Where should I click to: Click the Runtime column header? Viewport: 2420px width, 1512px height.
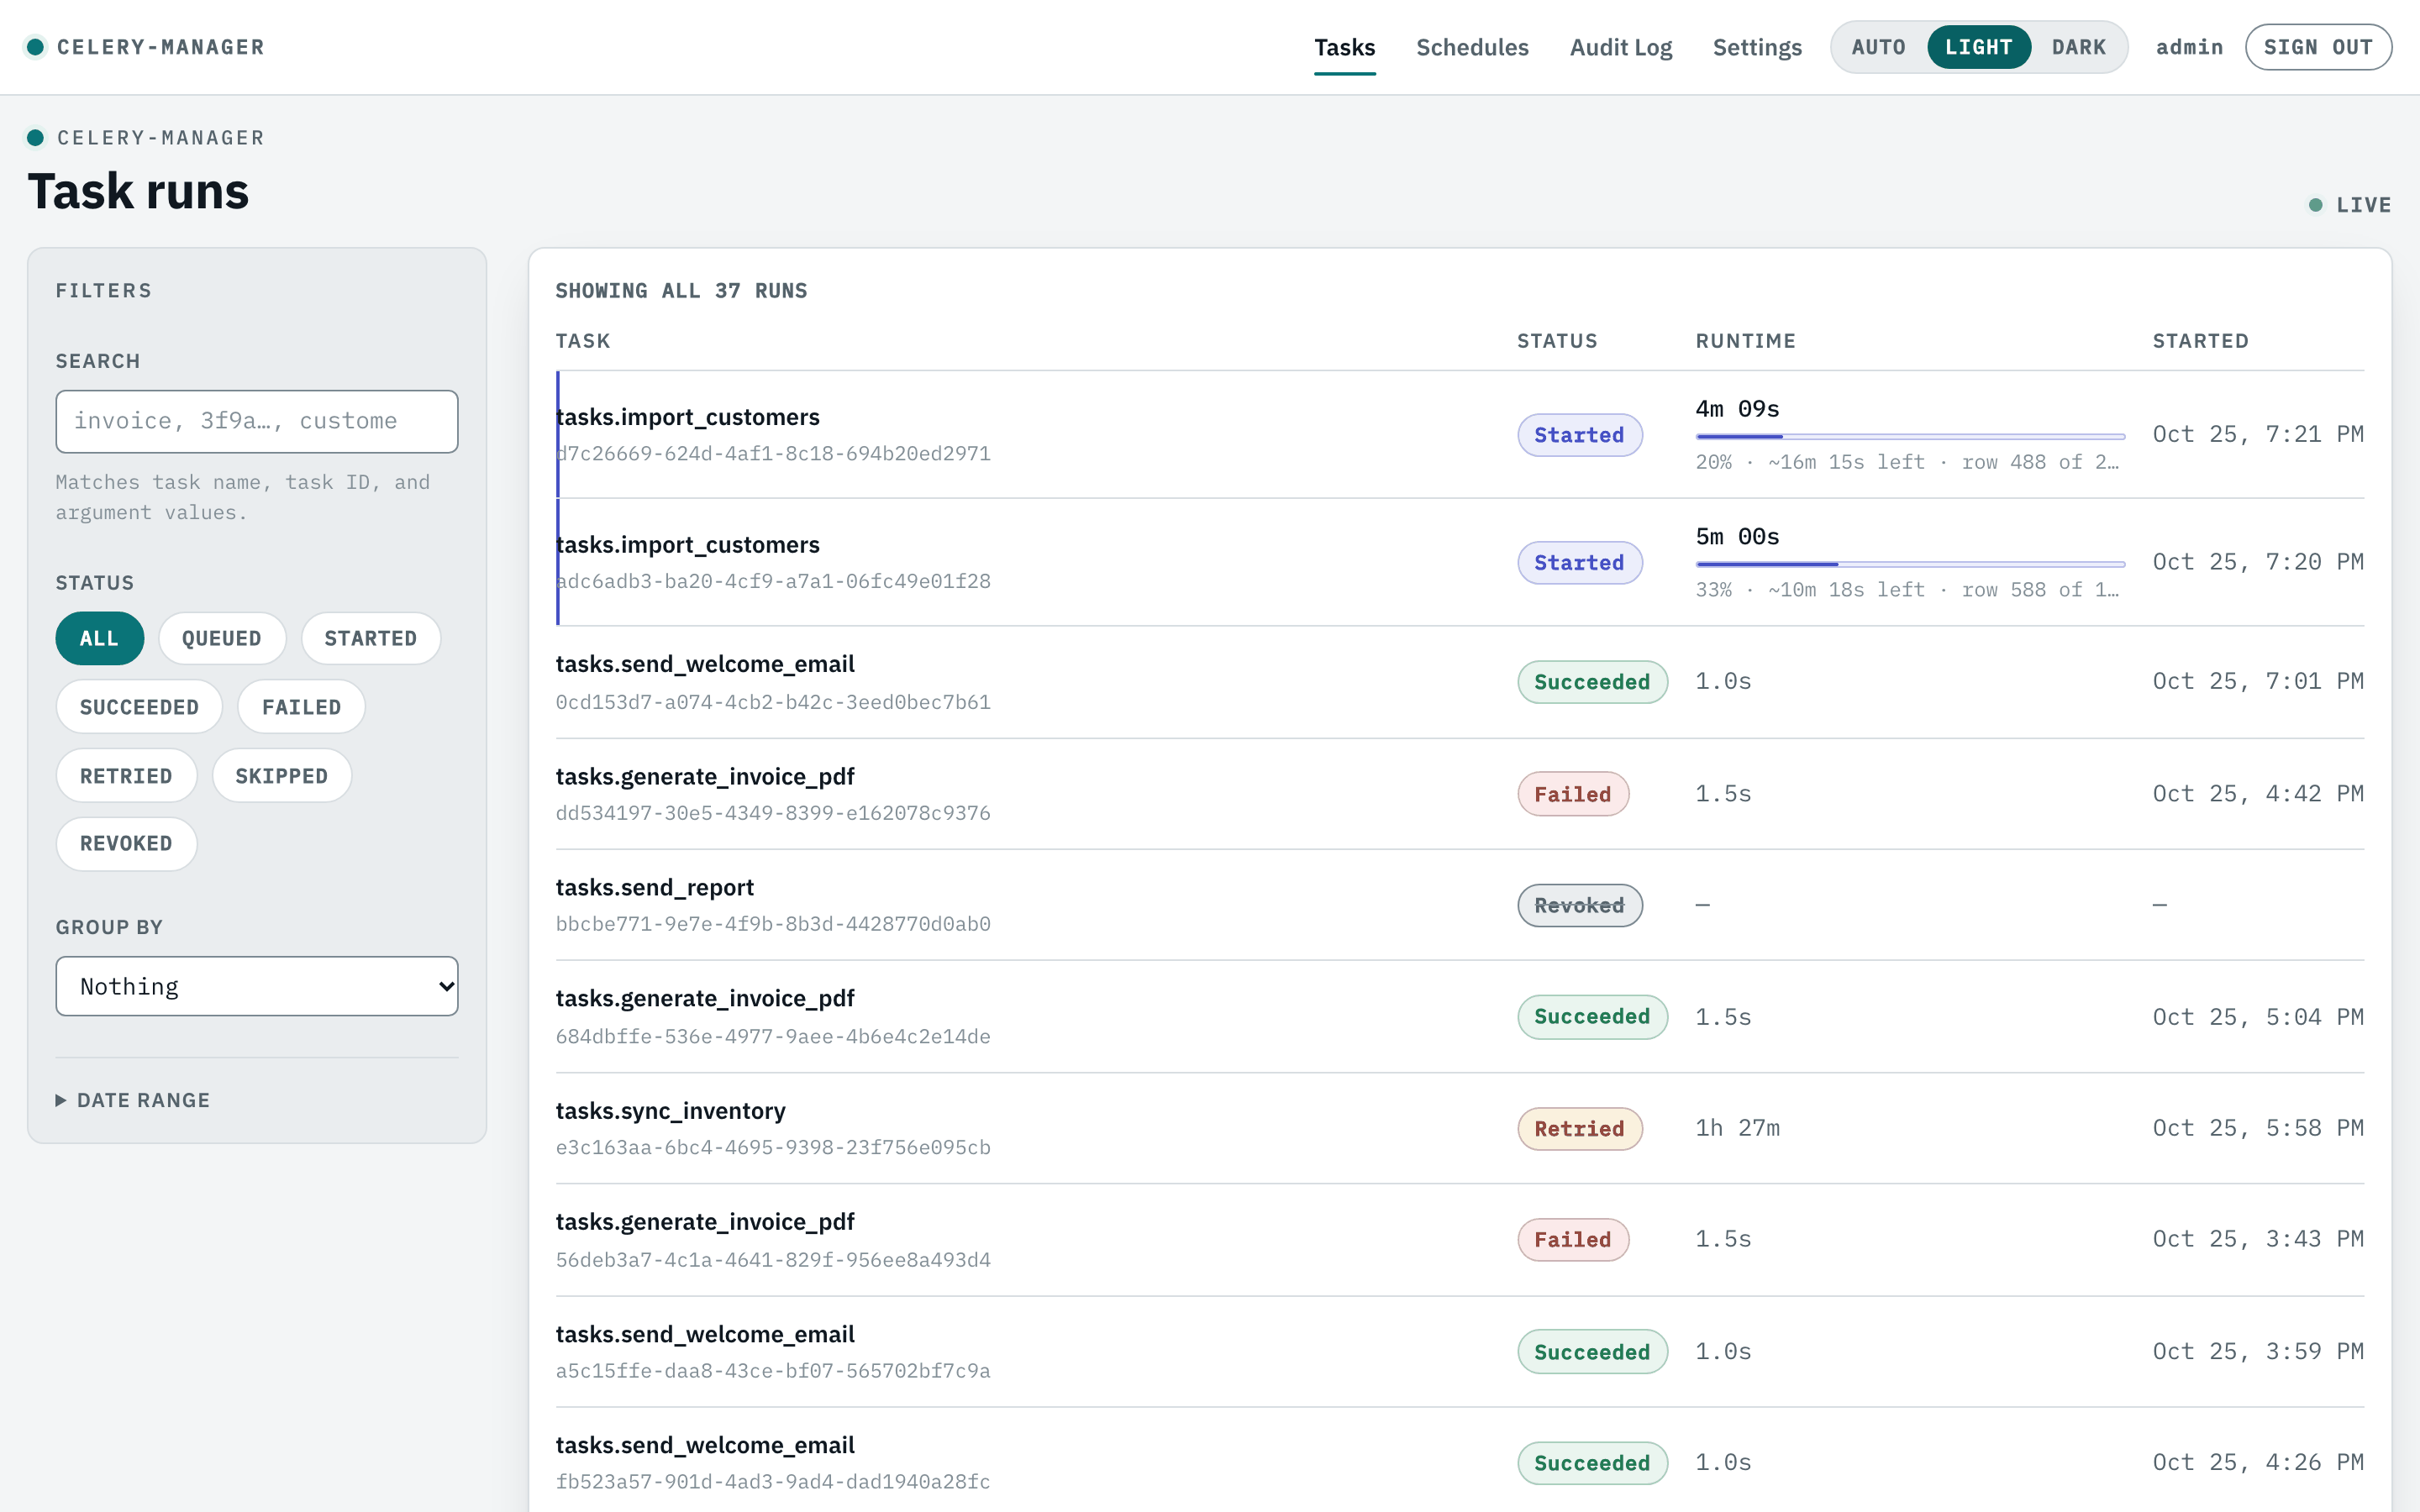pyautogui.click(x=1745, y=341)
